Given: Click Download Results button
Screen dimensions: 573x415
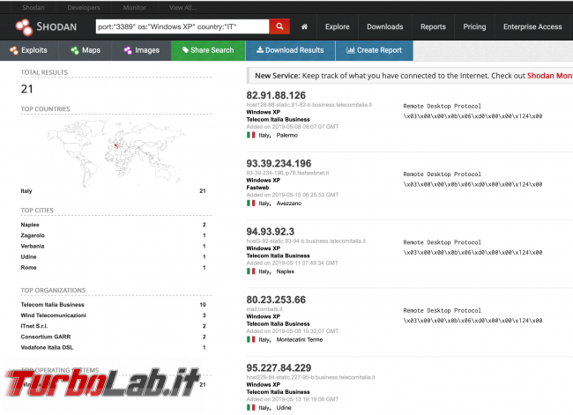Looking at the screenshot, I should (x=291, y=50).
